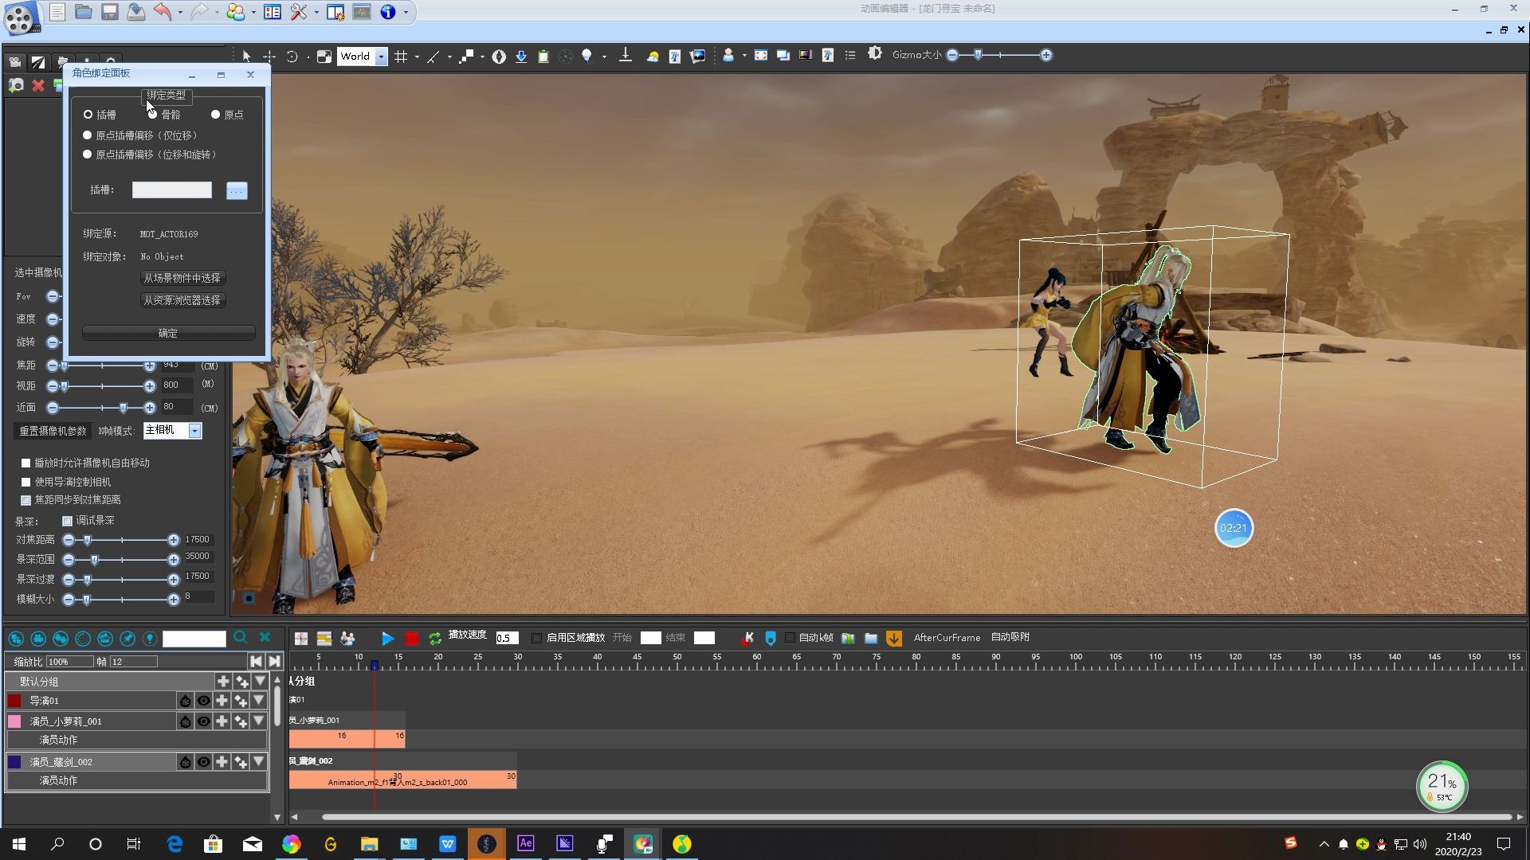The height and width of the screenshot is (860, 1530).
Task: Click the 自动吸附 label in the timeline toolbar
Action: [1010, 638]
